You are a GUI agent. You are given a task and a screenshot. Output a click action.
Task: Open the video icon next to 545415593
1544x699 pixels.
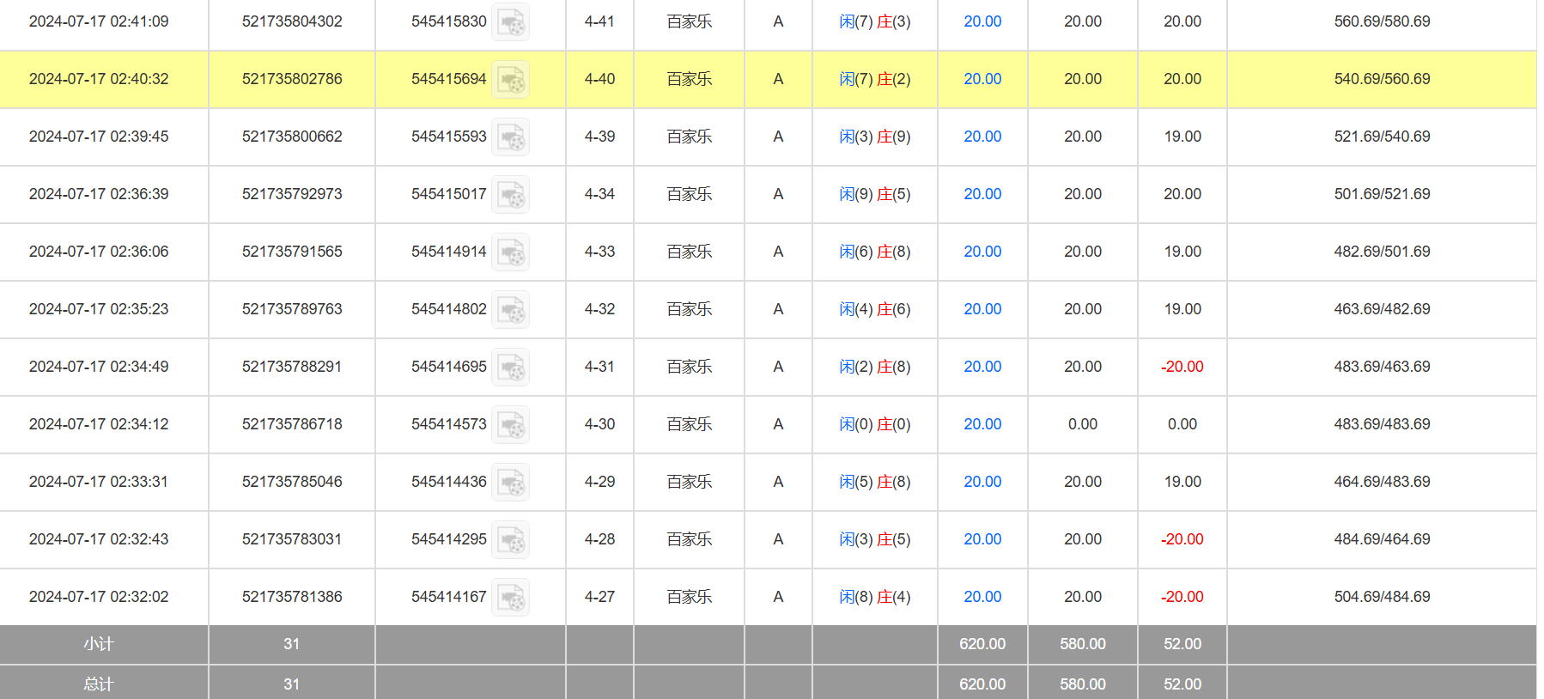point(511,137)
